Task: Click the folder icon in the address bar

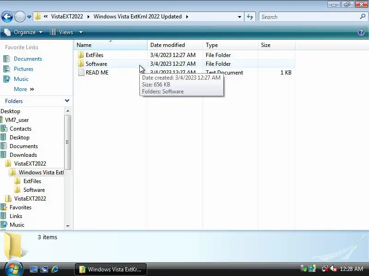Action: tap(37, 17)
